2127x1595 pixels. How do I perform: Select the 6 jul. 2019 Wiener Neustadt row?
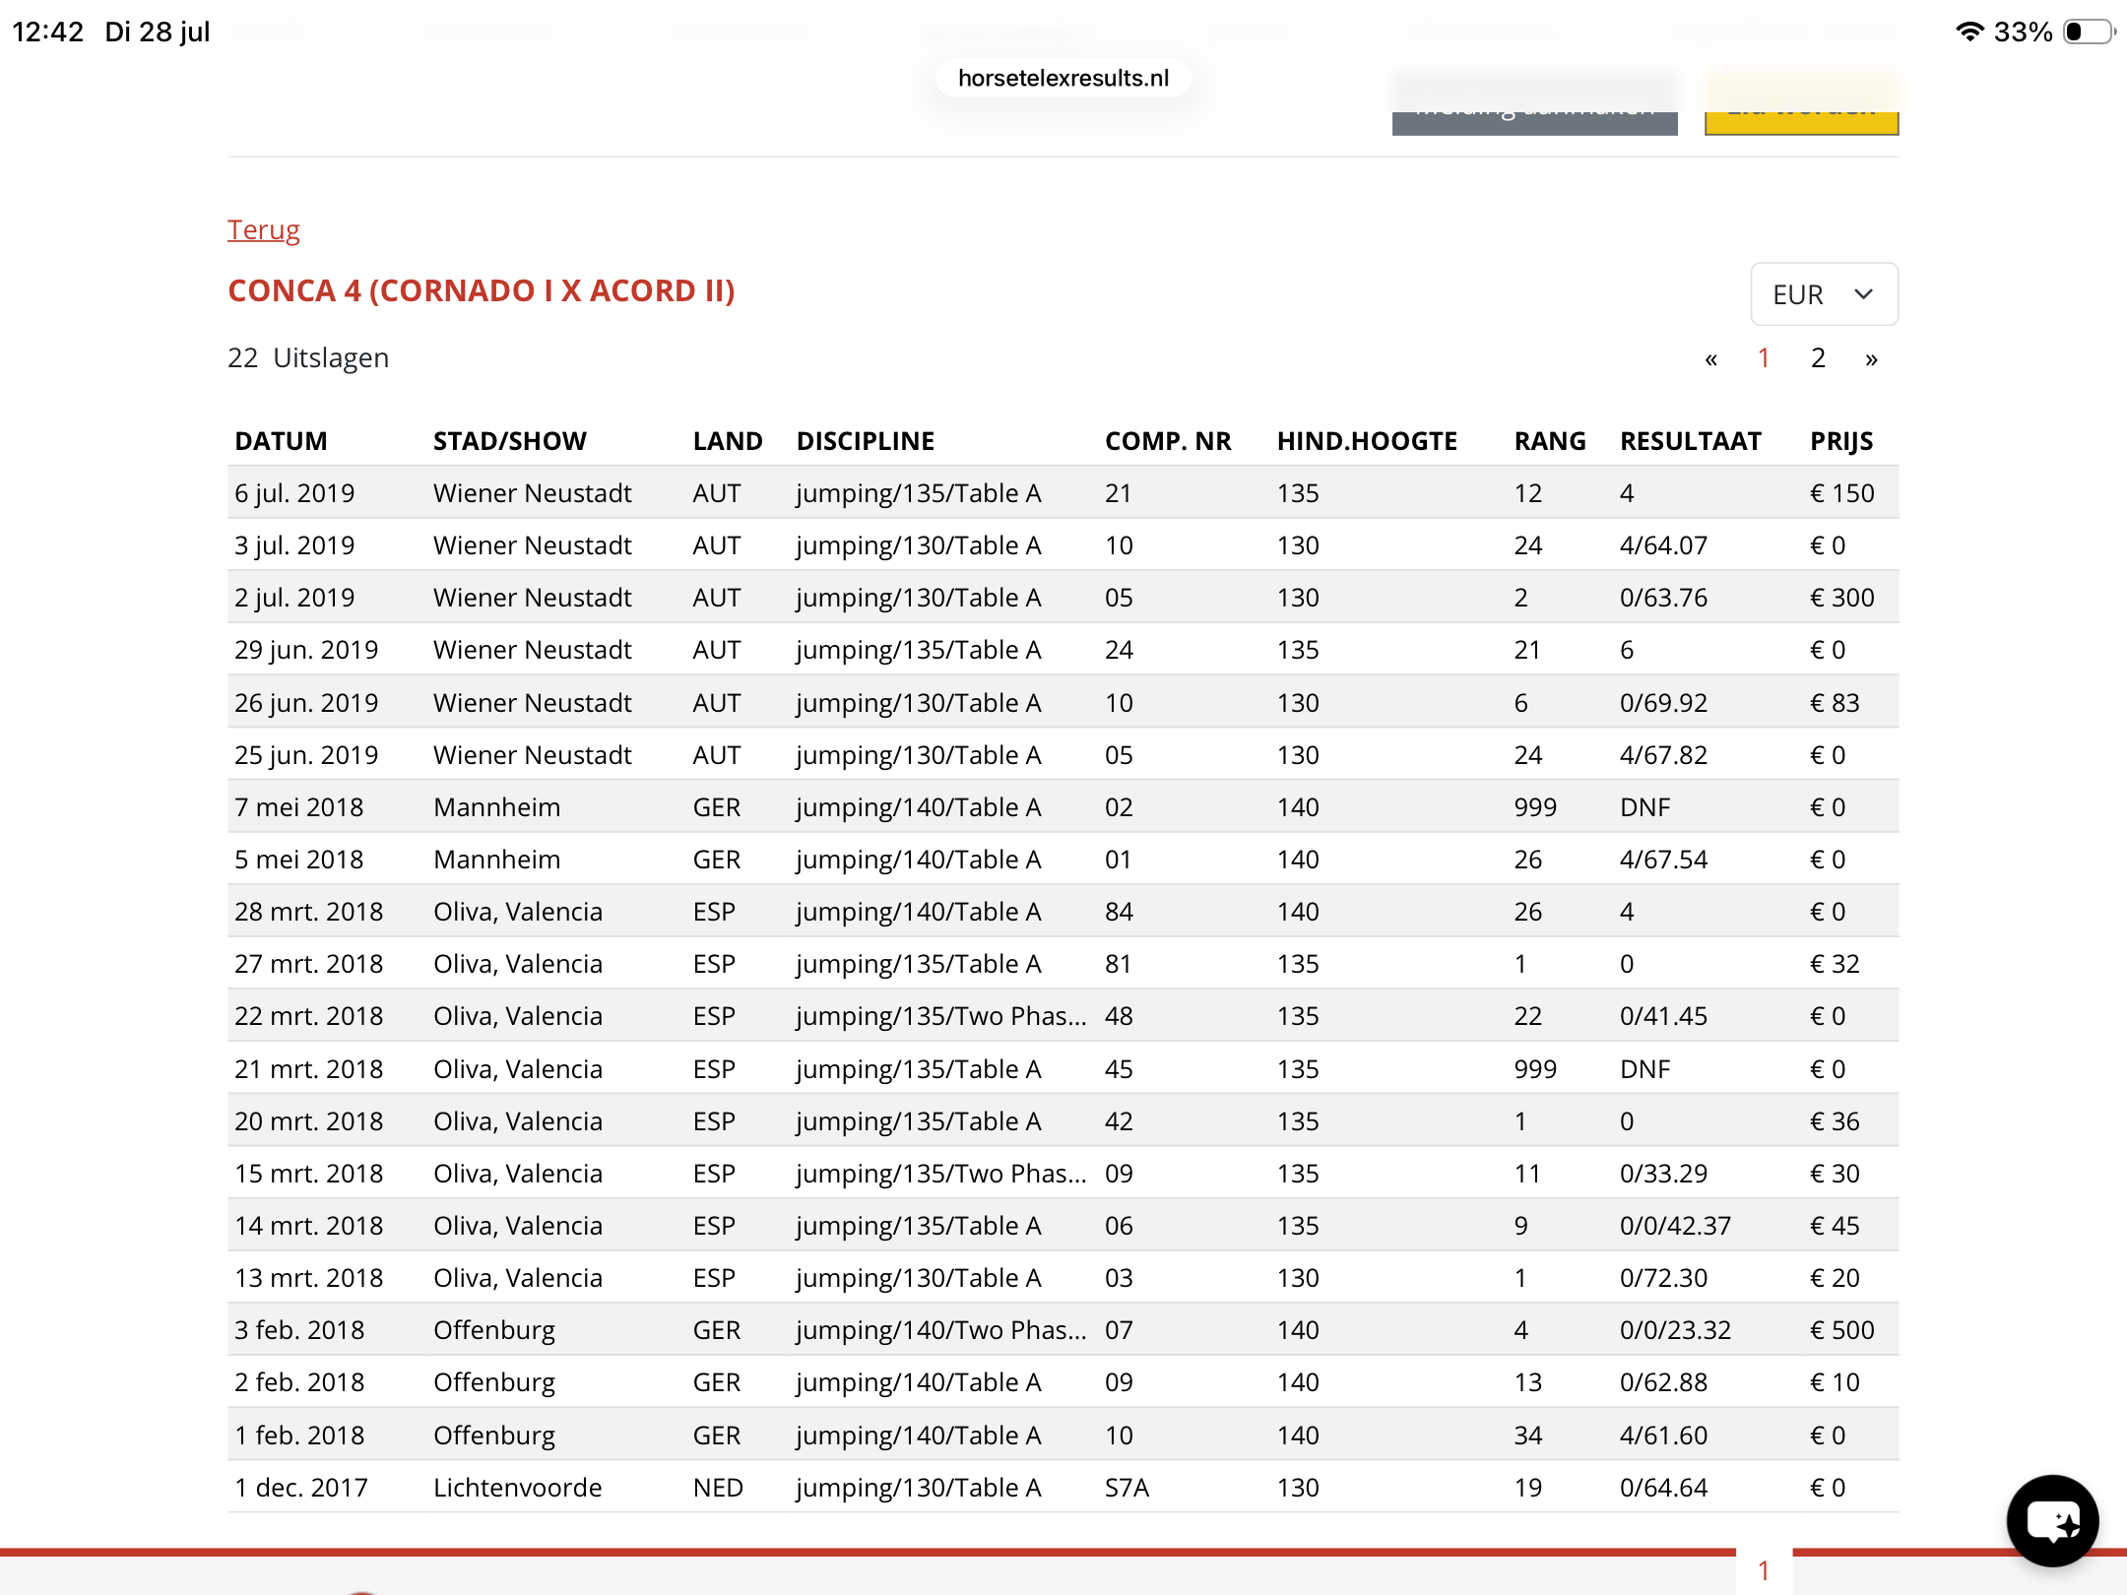pyautogui.click(x=1063, y=492)
